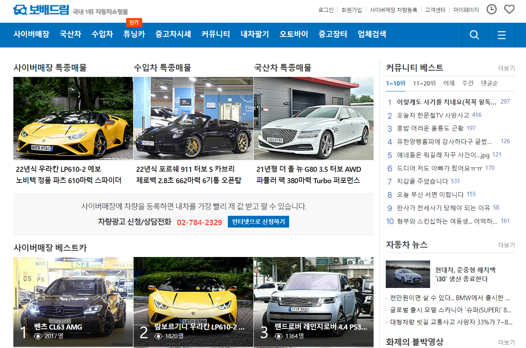Open post 혼밥 어려운 울릉도 근황
The height and width of the screenshot is (348, 526).
(x=430, y=128)
